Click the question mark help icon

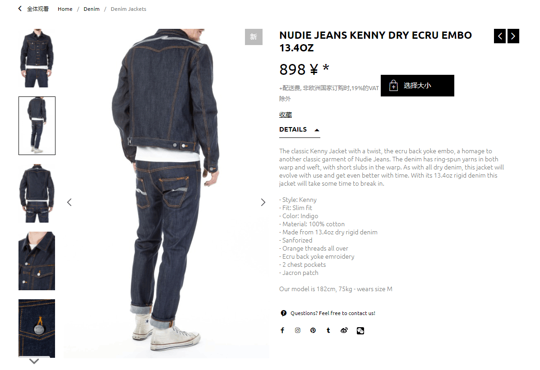click(x=283, y=313)
